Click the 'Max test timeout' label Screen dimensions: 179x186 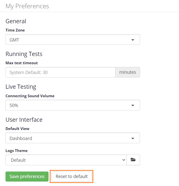click(22, 63)
